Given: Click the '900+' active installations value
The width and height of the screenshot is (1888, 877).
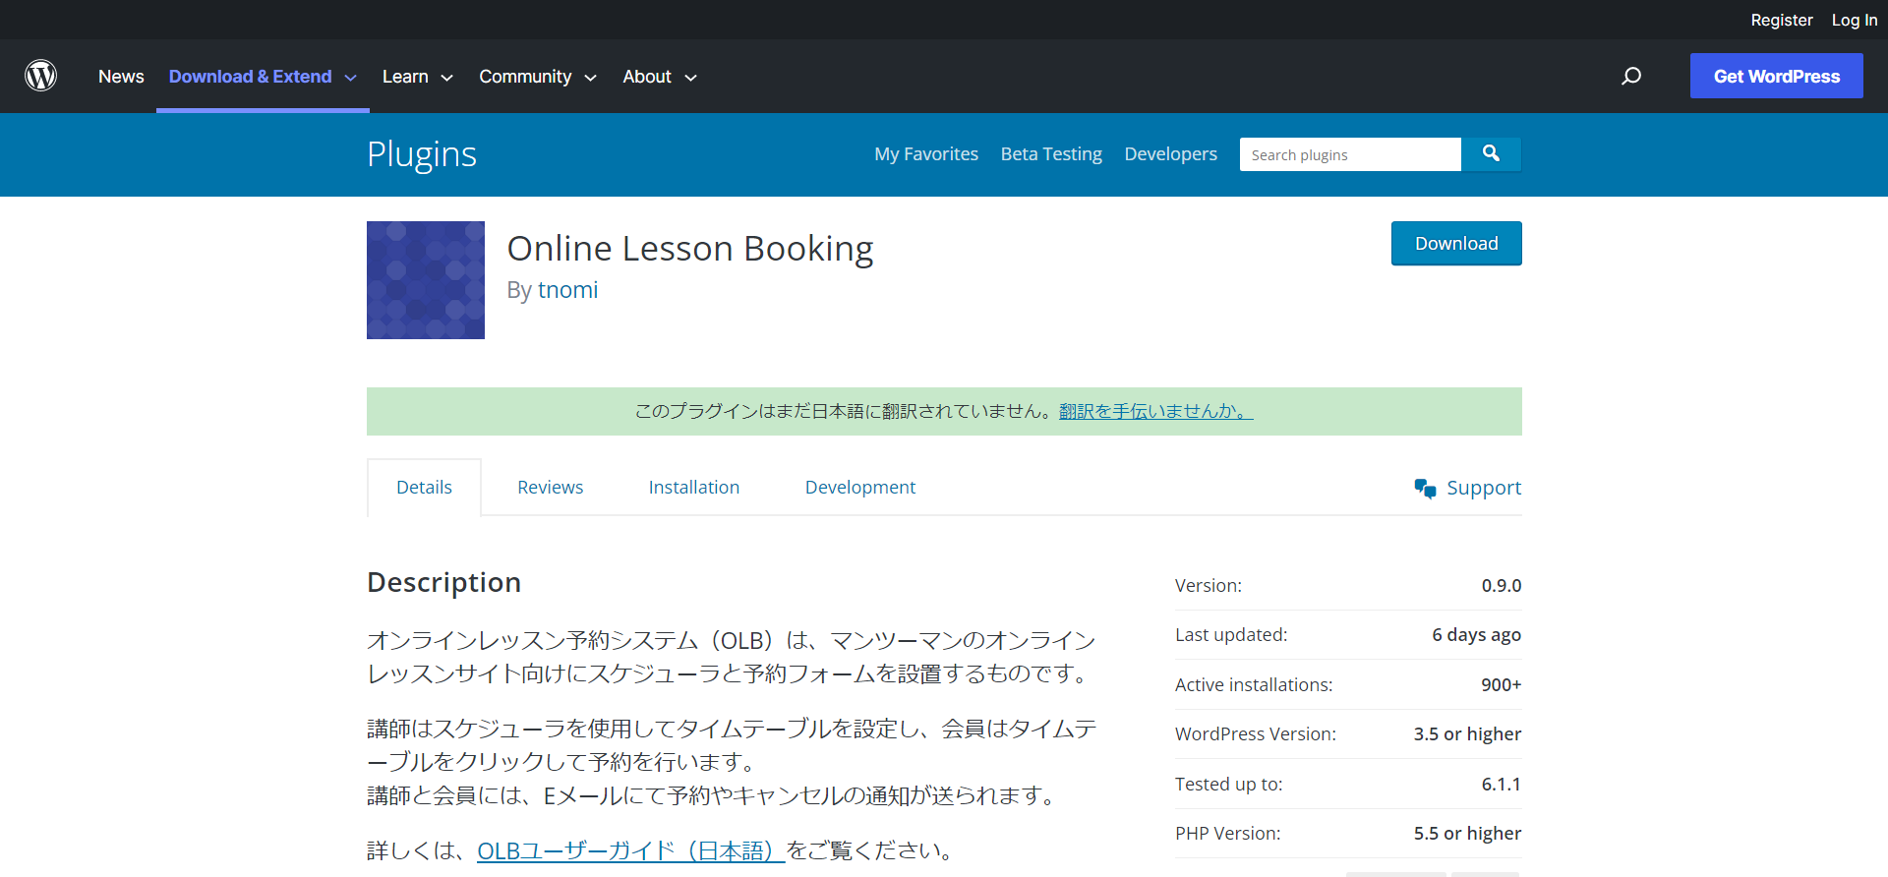Looking at the screenshot, I should coord(1501,684).
